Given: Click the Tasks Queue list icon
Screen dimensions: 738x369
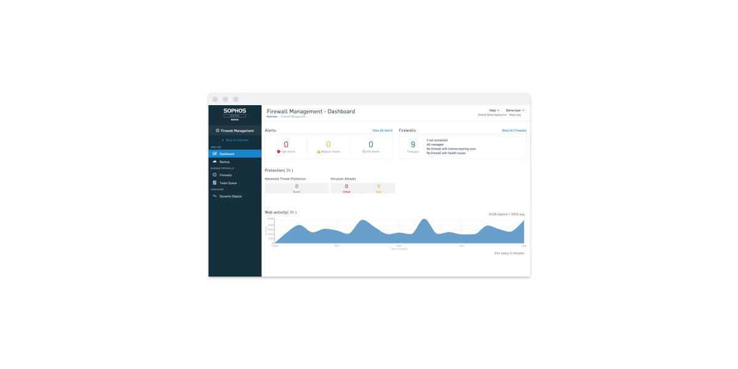Looking at the screenshot, I should (x=215, y=183).
